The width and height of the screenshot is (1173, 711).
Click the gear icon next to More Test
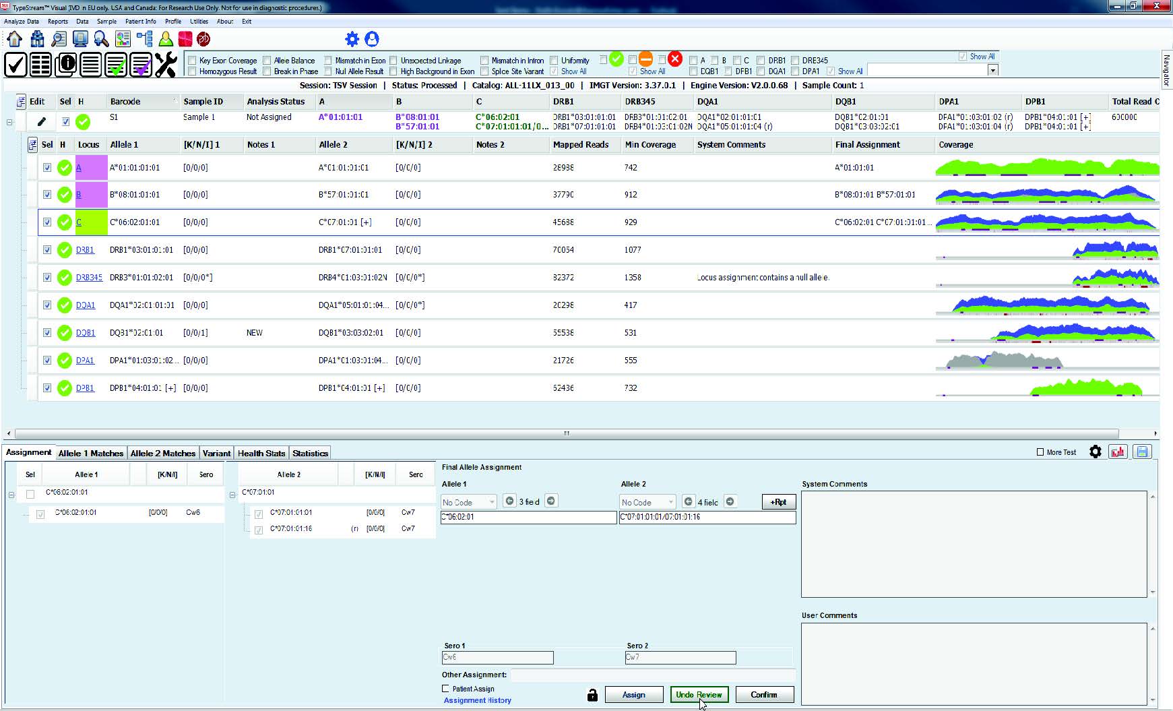point(1096,452)
